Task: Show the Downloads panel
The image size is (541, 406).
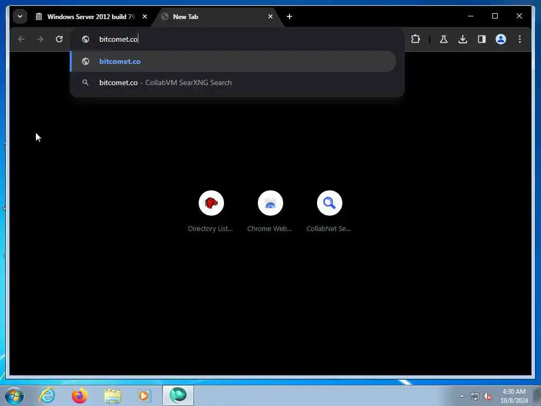Action: (x=463, y=39)
